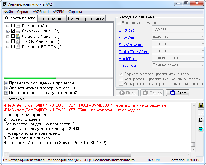
Task: Click the blank document icon beside the protocol
Action: 201,120
